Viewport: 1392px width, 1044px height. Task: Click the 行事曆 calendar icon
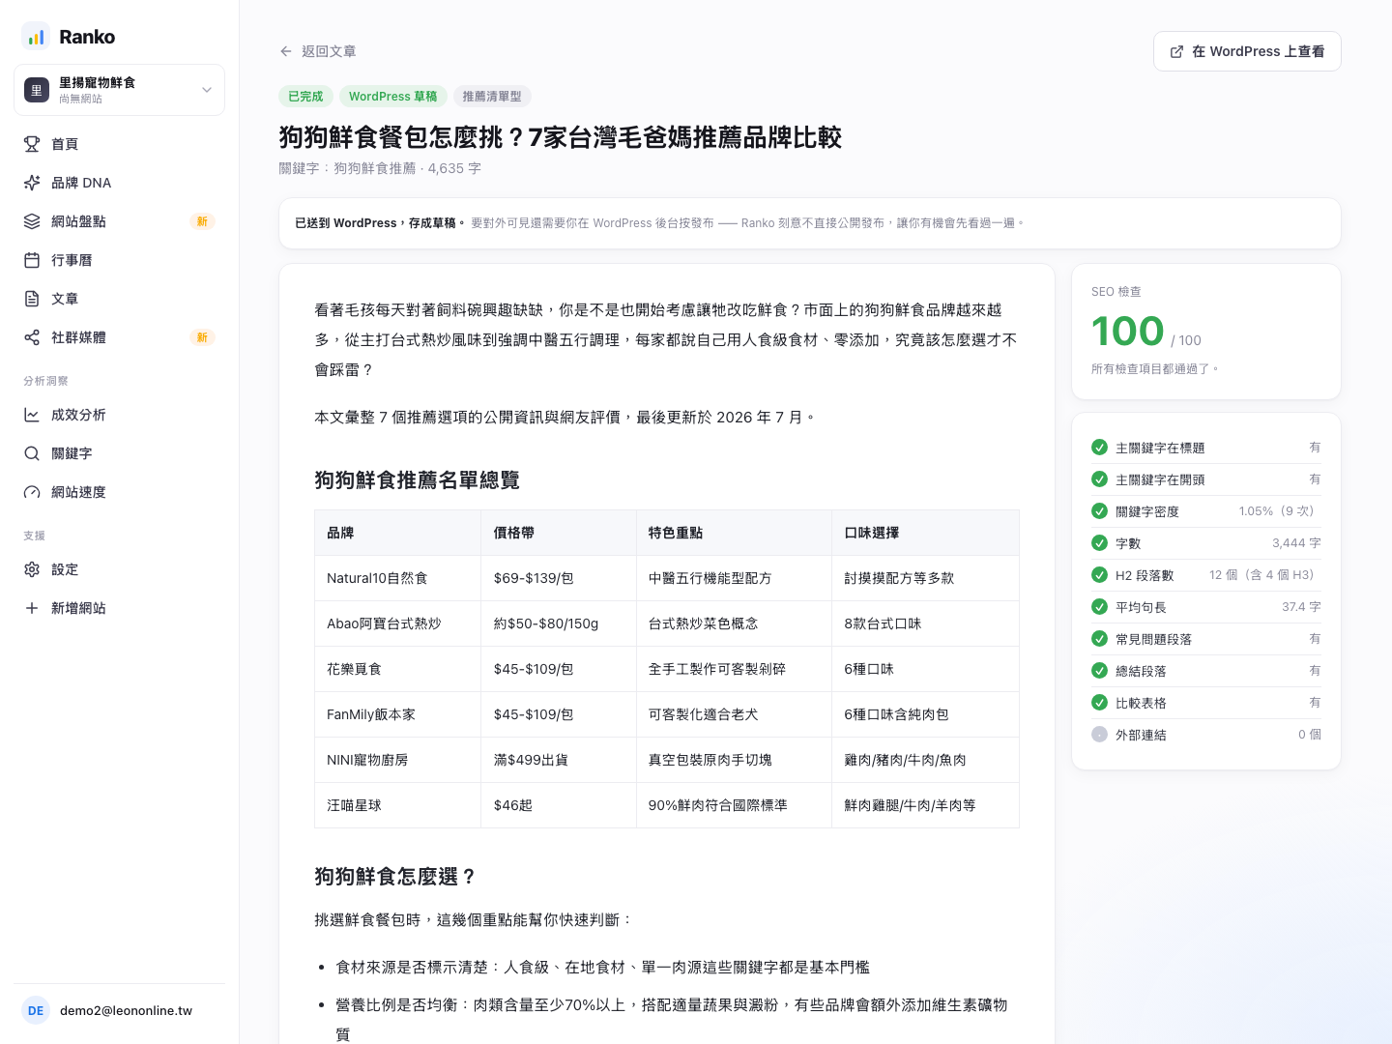tap(32, 260)
